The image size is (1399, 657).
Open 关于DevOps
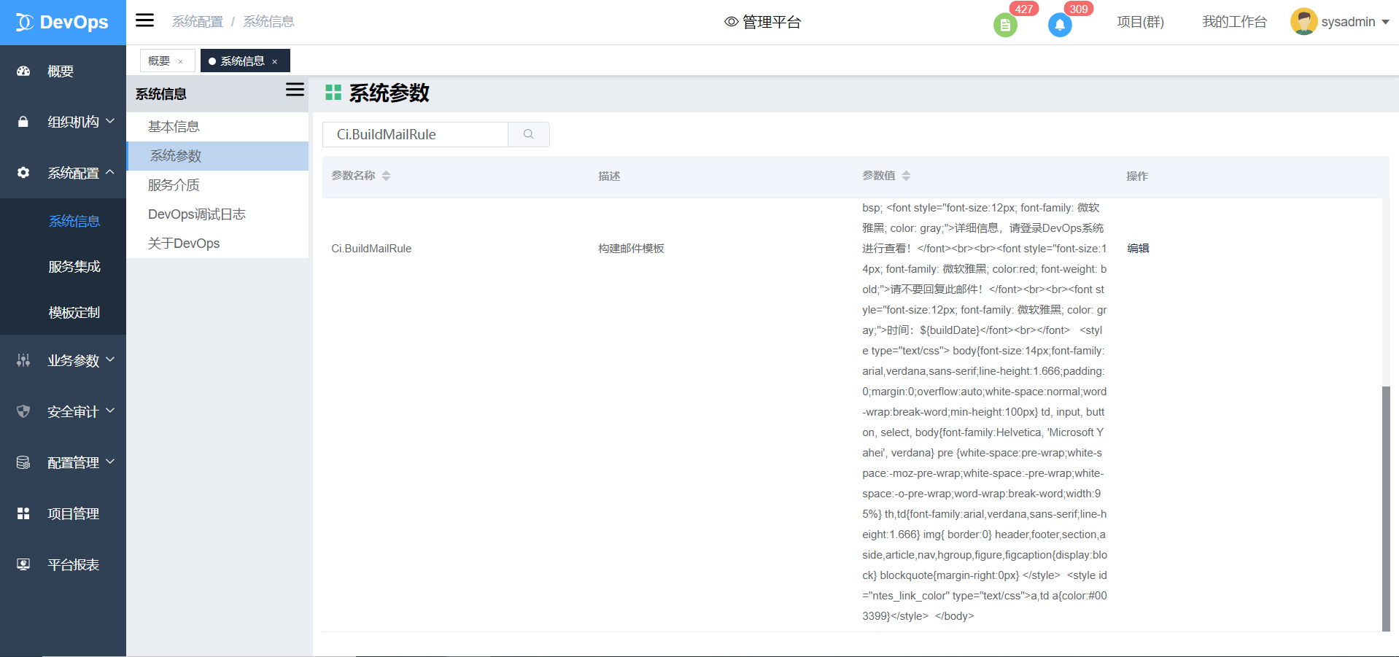tap(217, 244)
